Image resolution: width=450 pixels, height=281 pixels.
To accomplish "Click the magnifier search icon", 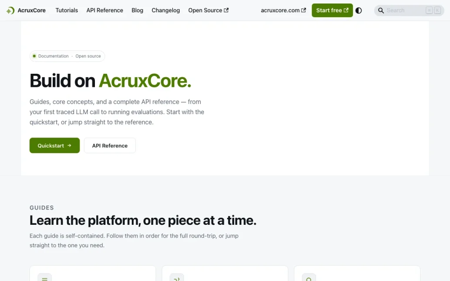I will tap(381, 11).
